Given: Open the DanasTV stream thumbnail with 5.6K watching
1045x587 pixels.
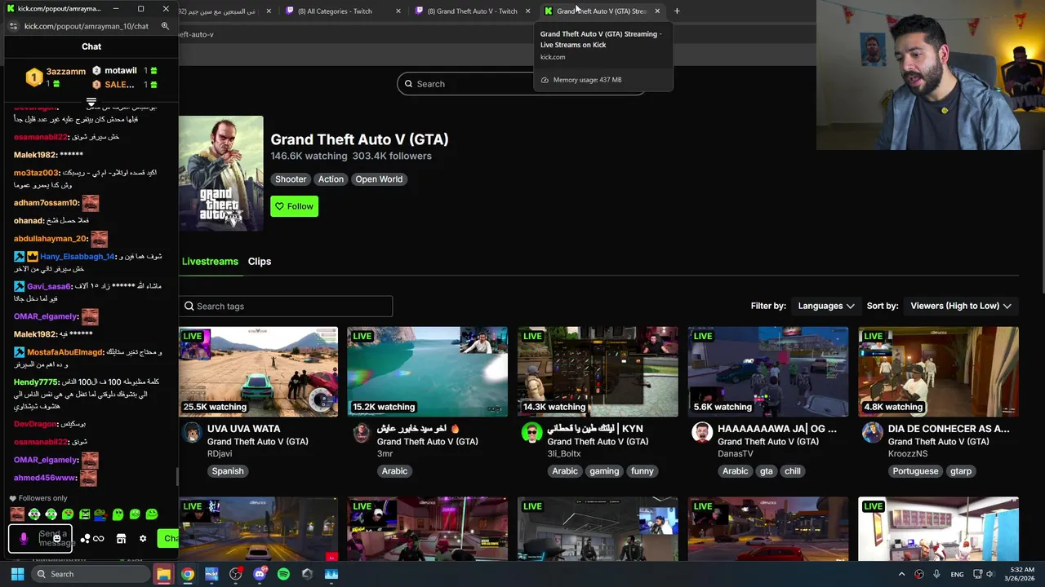Looking at the screenshot, I should tap(767, 372).
